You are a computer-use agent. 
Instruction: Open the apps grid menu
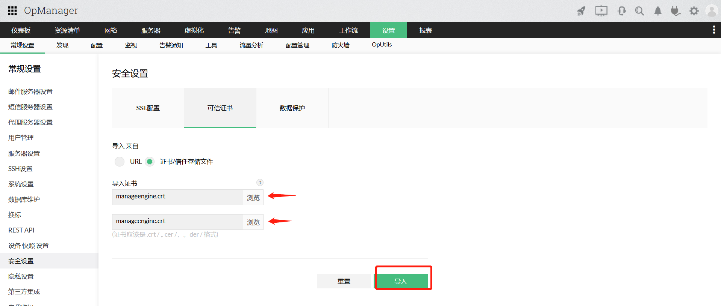pos(12,10)
